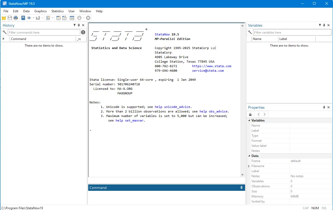Click the Show more results down-arrow icon
This screenshot has height=210, width=333.
point(79,18)
